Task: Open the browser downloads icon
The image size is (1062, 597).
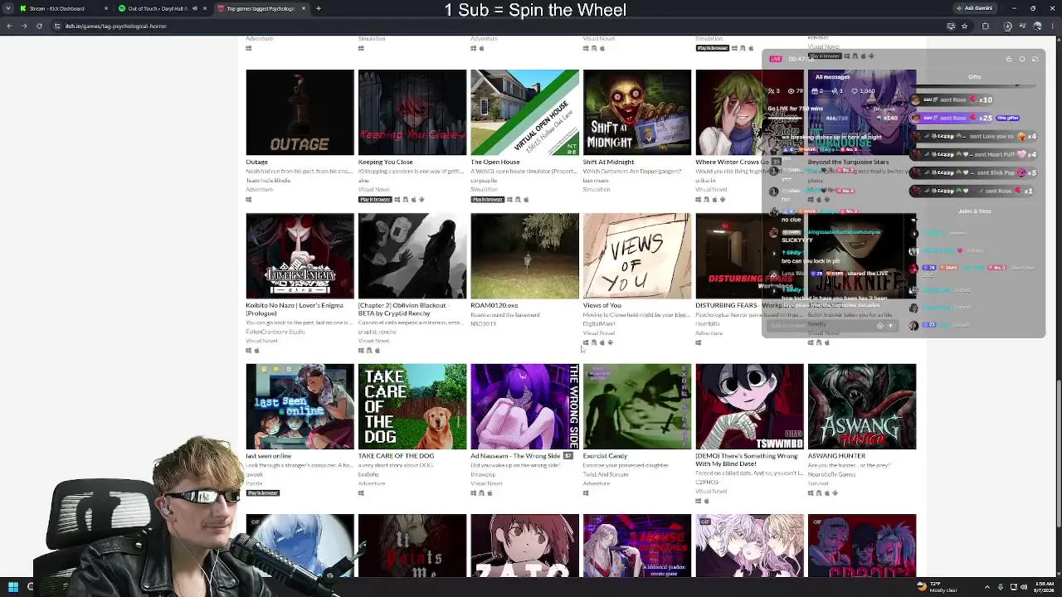Action: click(x=1007, y=26)
